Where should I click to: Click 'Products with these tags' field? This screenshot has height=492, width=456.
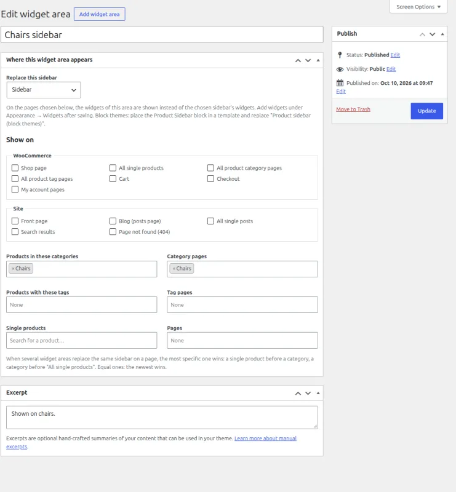click(82, 304)
